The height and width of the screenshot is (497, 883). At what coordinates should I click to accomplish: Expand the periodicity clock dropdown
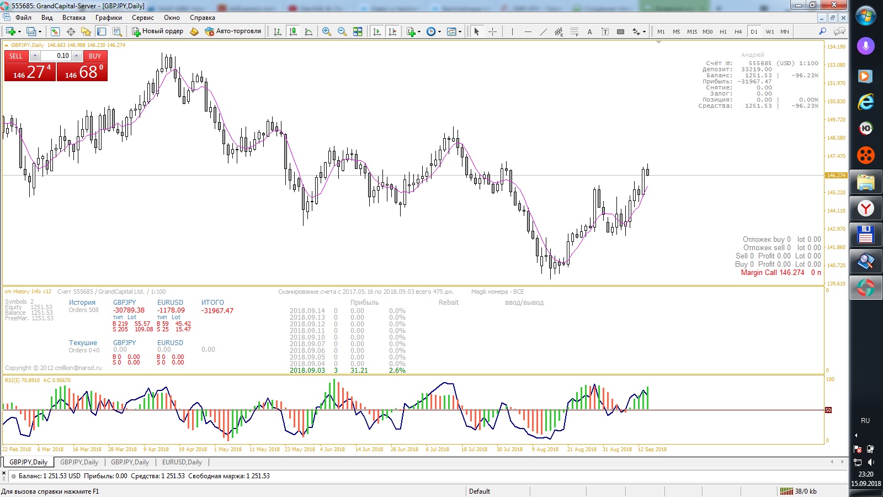click(x=439, y=31)
